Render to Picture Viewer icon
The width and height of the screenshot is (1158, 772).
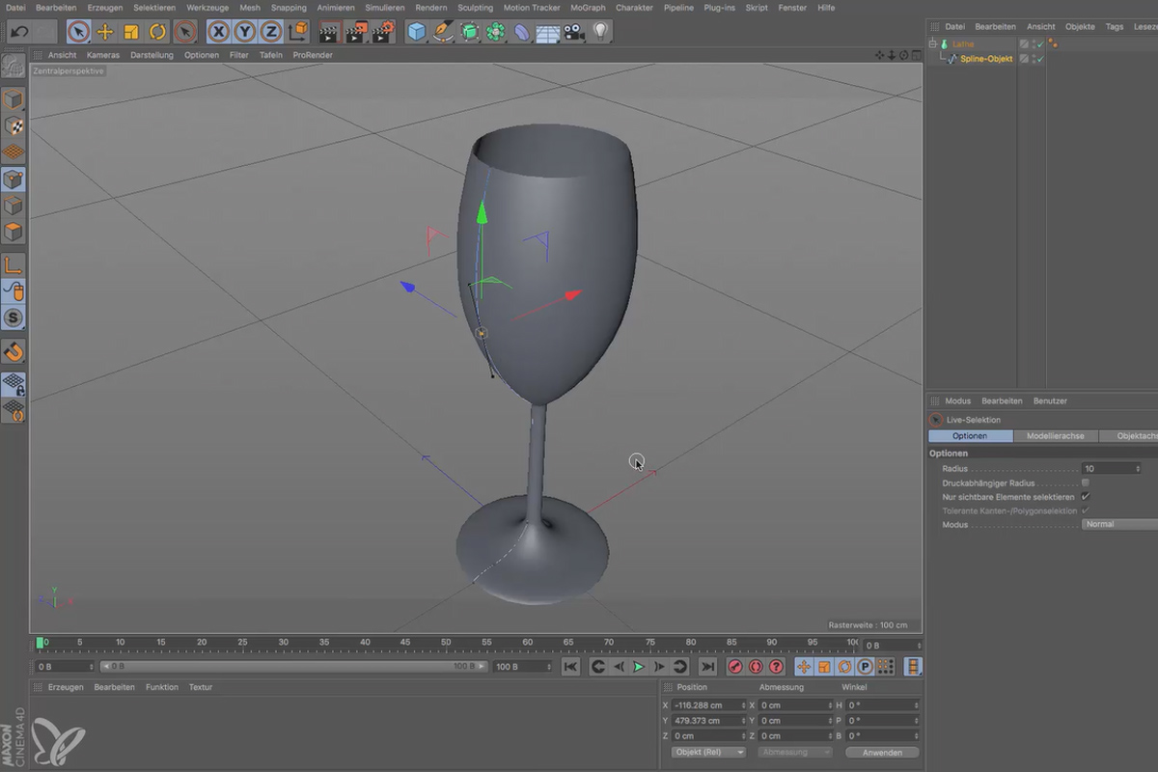[356, 32]
